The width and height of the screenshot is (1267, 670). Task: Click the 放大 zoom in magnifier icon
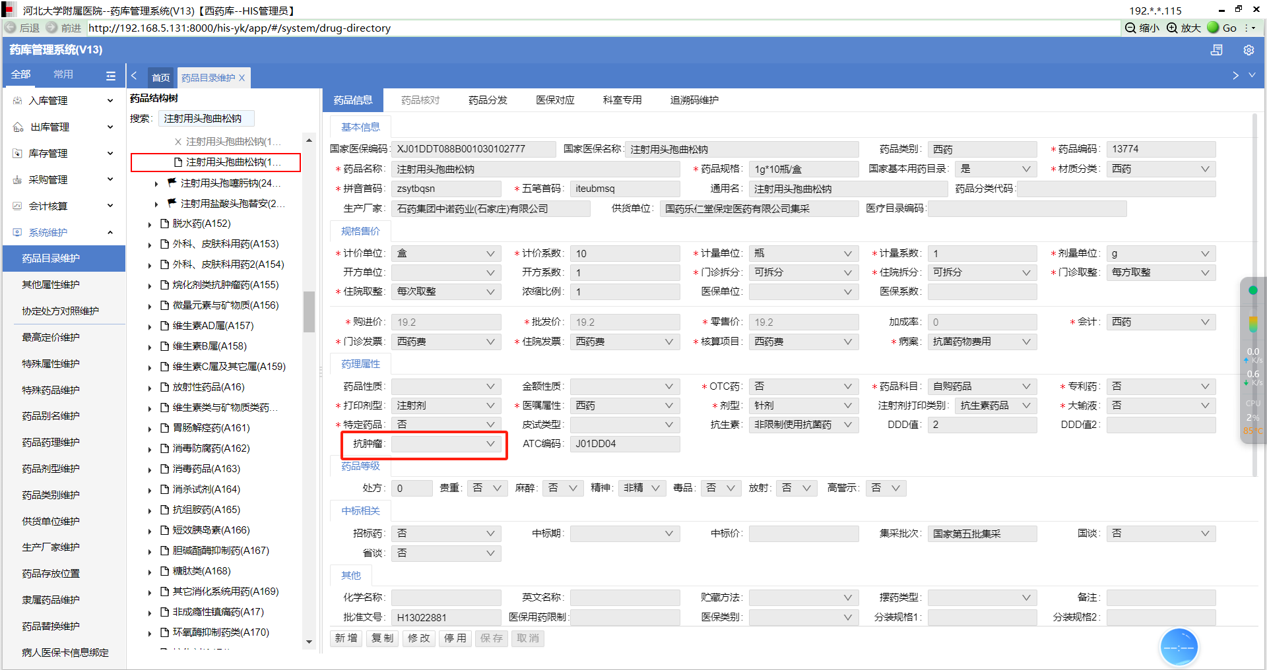[1172, 28]
